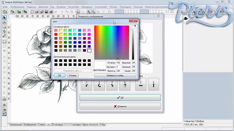Open the Настройки menu
234x131 pixels.
(x=73, y=7)
